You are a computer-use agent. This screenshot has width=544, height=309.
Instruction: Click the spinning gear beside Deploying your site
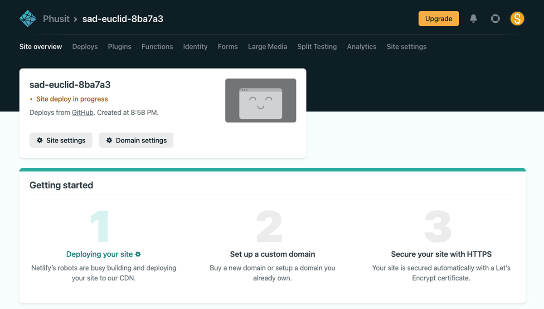[x=137, y=254]
